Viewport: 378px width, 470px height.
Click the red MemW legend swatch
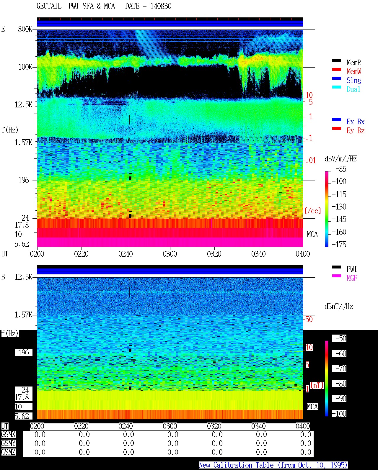coord(337,69)
